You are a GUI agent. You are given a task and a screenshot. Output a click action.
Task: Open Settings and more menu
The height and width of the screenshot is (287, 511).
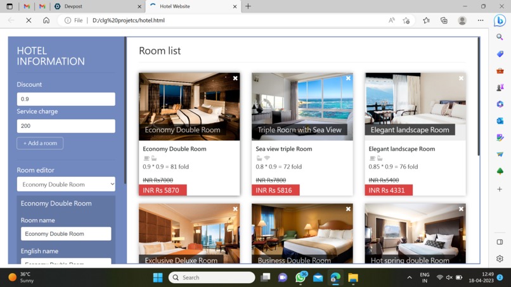pos(481,20)
